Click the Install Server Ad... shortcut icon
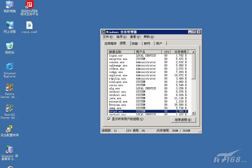This screenshot has width=252, height=168. point(10,108)
